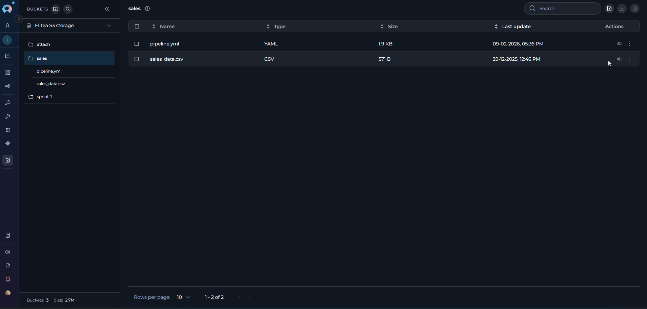The image size is (647, 309).
Task: Open the lightbulb icon in sidebar
Action: coord(8,266)
